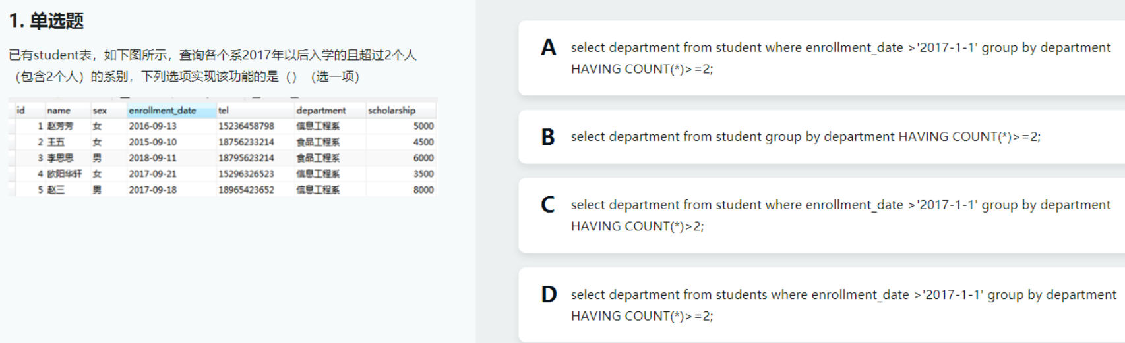Click the name 欧阳华轩 in the table
Image resolution: width=1125 pixels, height=343 pixels.
pos(65,174)
